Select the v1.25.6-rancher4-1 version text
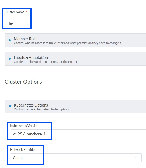The width and height of the screenshot is (146, 168). click(x=29, y=134)
